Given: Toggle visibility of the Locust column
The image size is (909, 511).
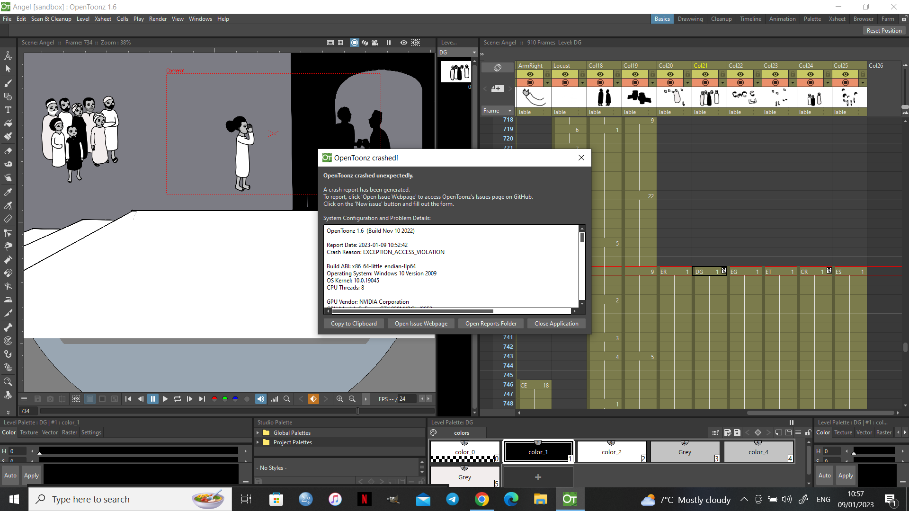Looking at the screenshot, I should [x=565, y=74].
